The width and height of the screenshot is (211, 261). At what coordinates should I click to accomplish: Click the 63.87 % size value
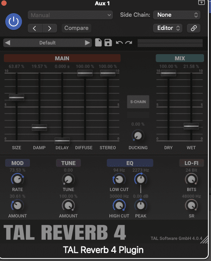coord(16,66)
